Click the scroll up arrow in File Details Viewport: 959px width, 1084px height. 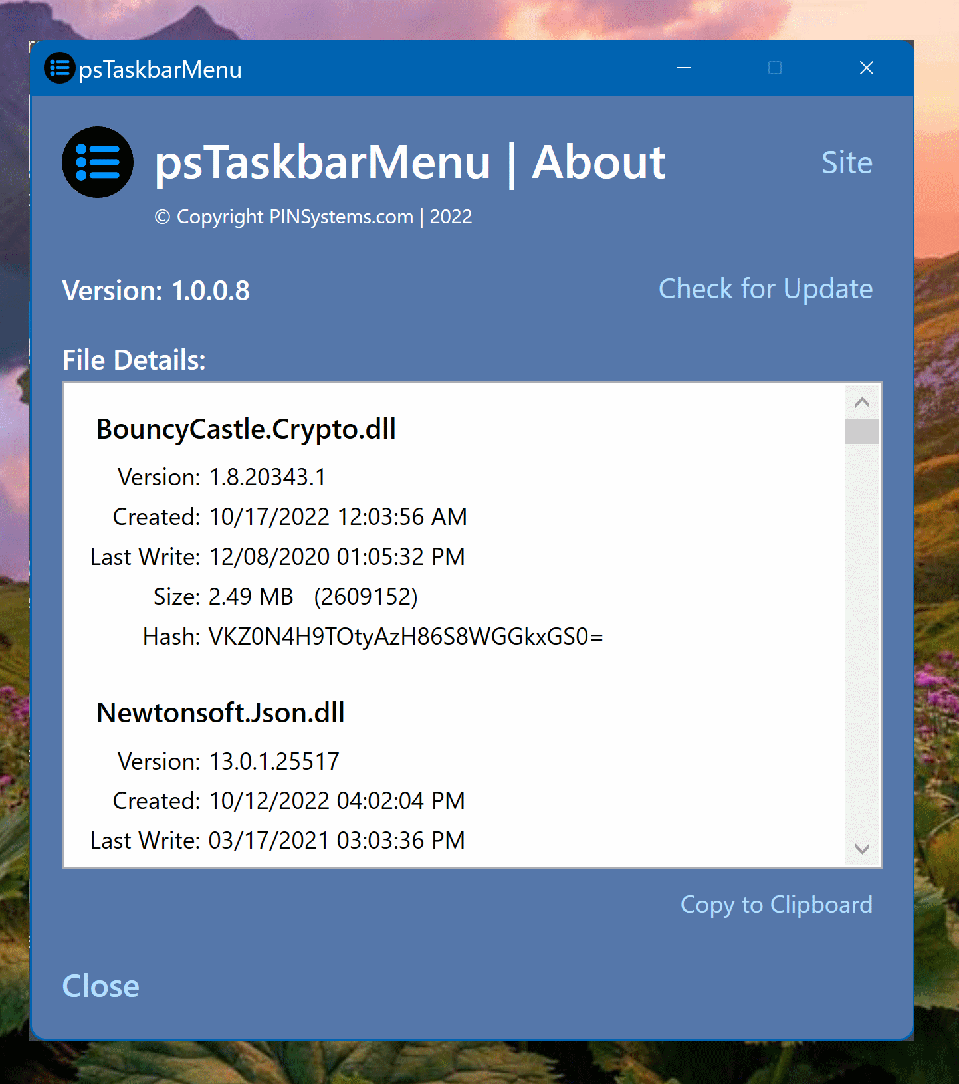click(862, 402)
